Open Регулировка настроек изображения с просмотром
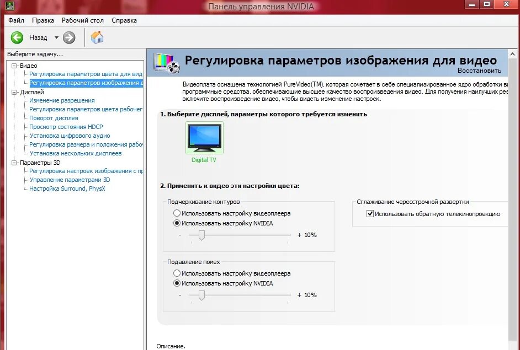The width and height of the screenshot is (520, 350). click(86, 171)
